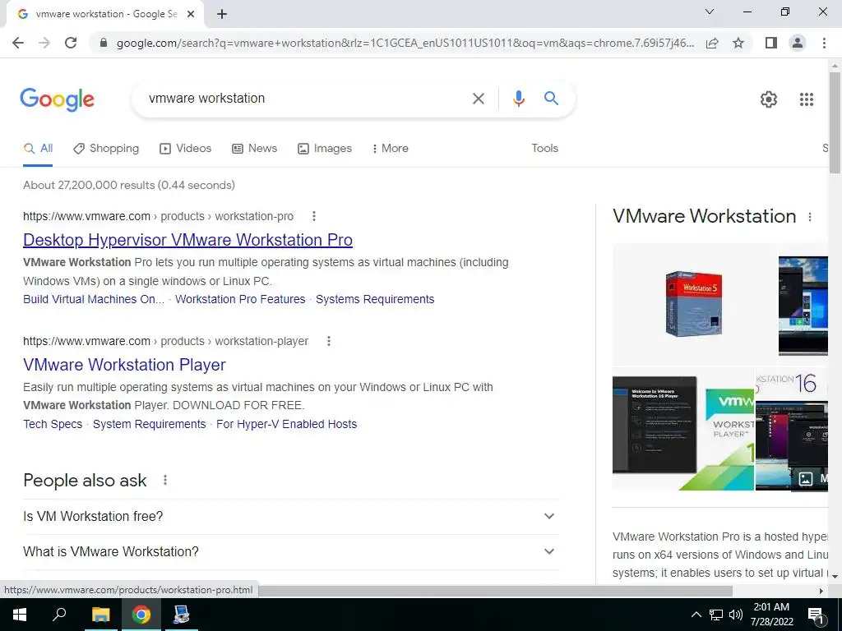The width and height of the screenshot is (842, 631).
Task: Open Build Virtual Machines On... sitelink
Action: point(94,299)
